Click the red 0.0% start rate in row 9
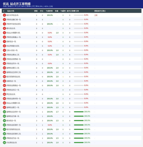 [86, 50]
